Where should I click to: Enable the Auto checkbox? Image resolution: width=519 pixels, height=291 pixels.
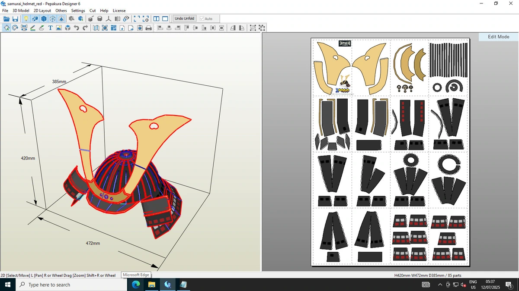202,19
